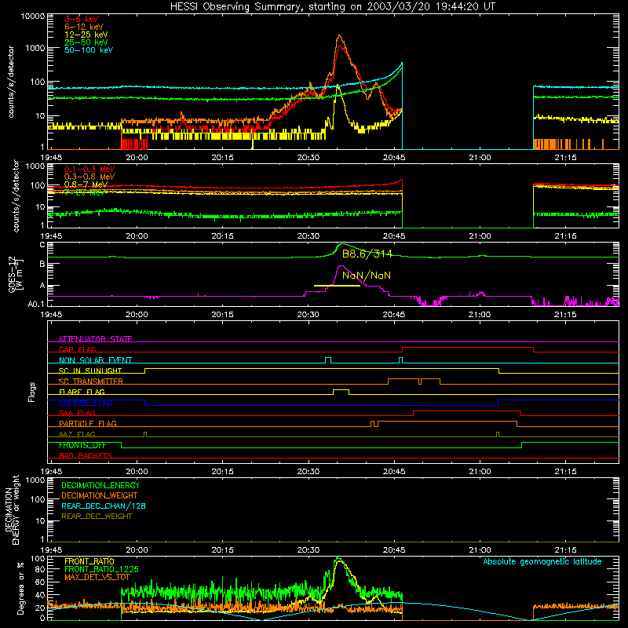Image resolution: width=628 pixels, height=628 pixels.
Task: Click '20:30' time label beneath the Flags panel
Action: coord(309,471)
